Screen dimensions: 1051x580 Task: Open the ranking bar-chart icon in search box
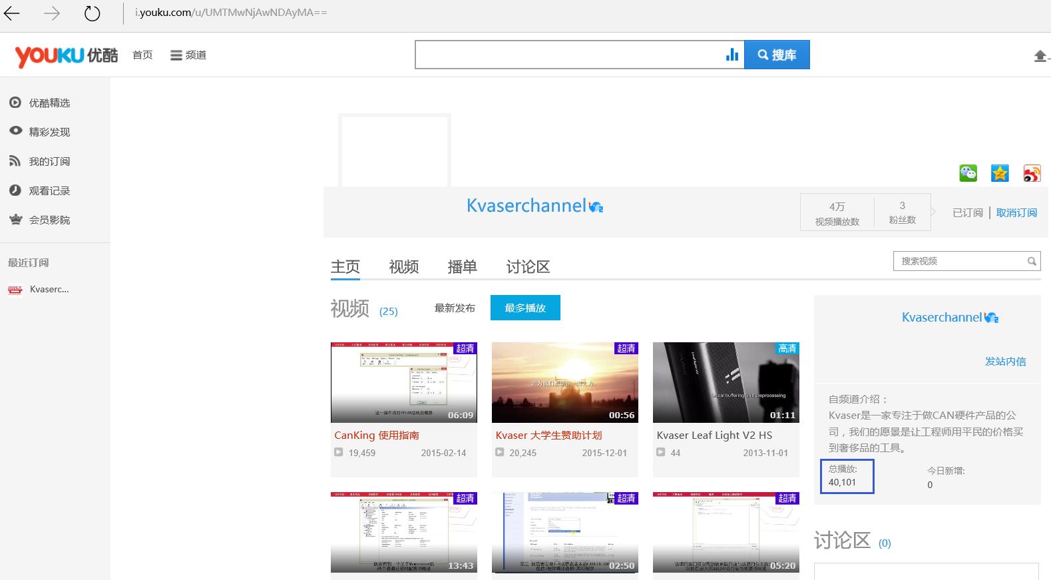732,55
